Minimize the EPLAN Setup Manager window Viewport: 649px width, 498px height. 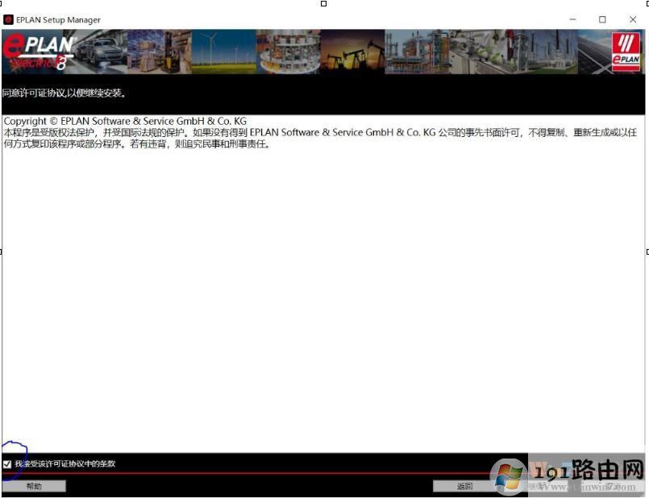click(572, 19)
